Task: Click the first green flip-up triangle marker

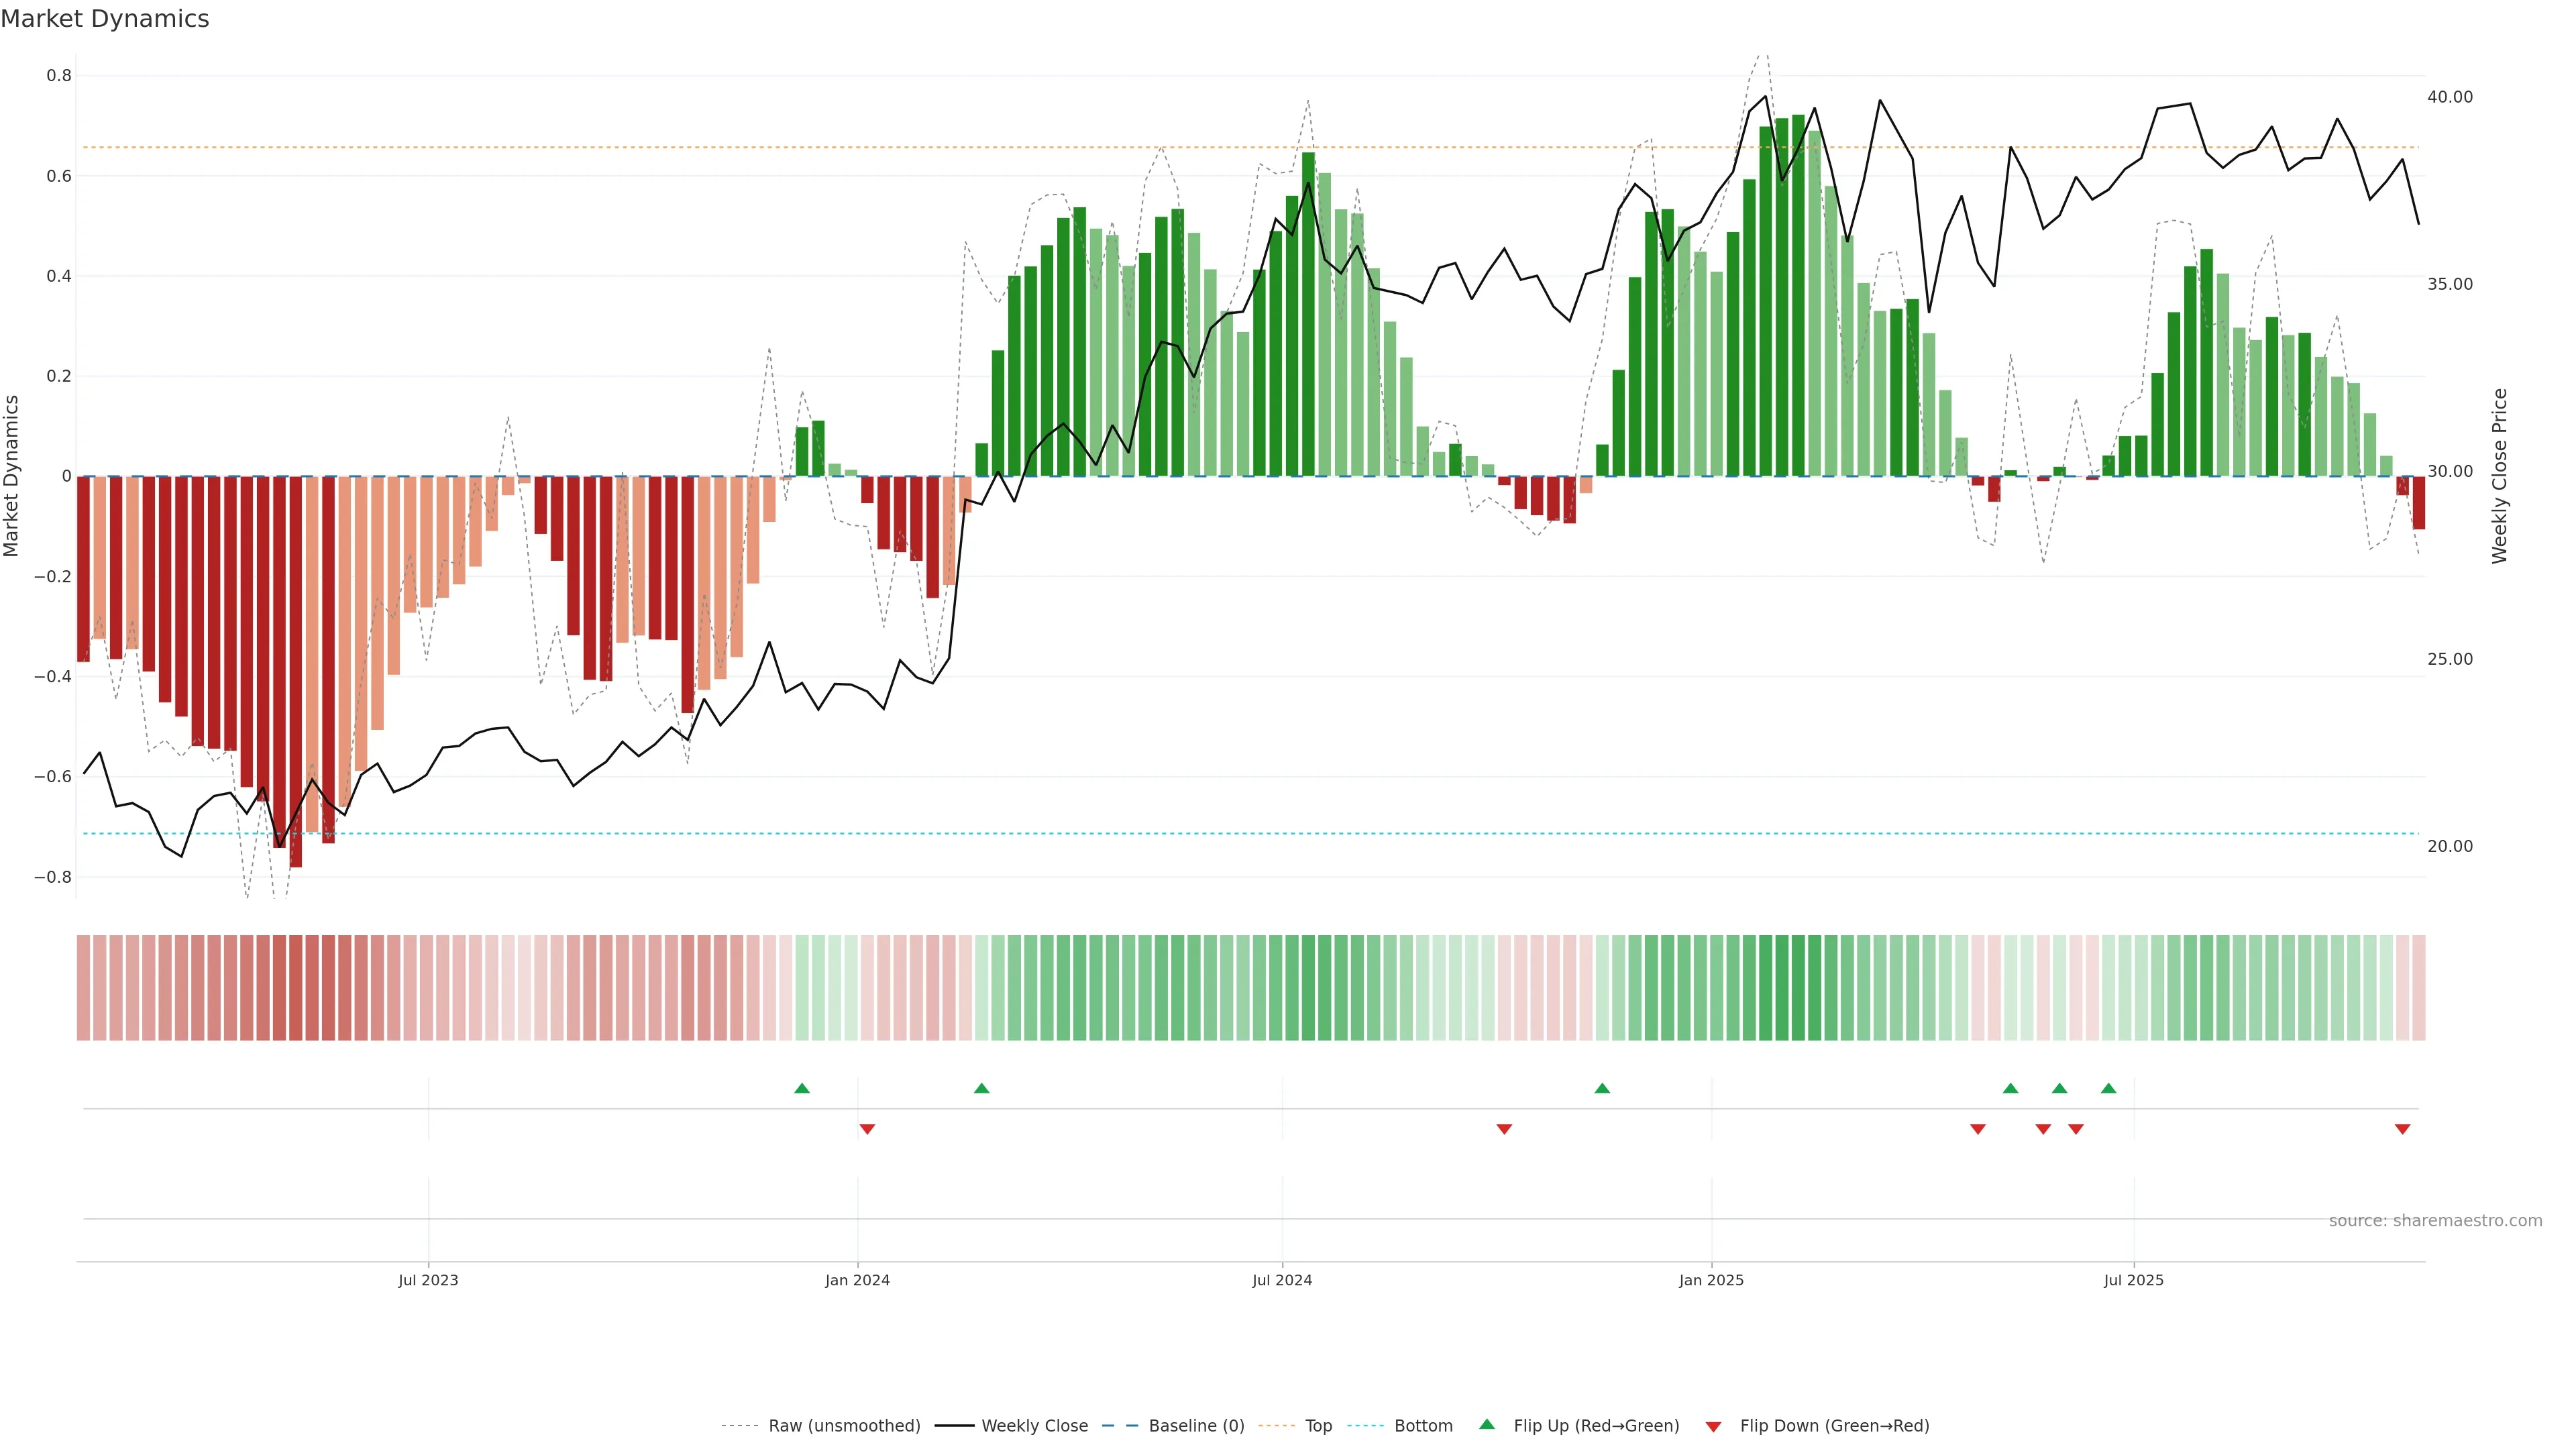Action: (802, 1088)
